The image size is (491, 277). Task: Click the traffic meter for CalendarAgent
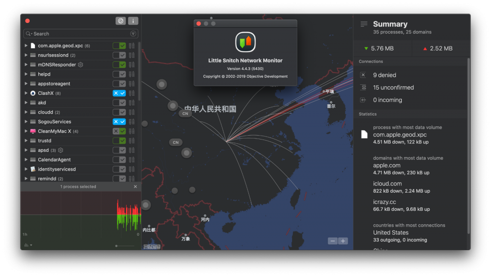point(132,160)
